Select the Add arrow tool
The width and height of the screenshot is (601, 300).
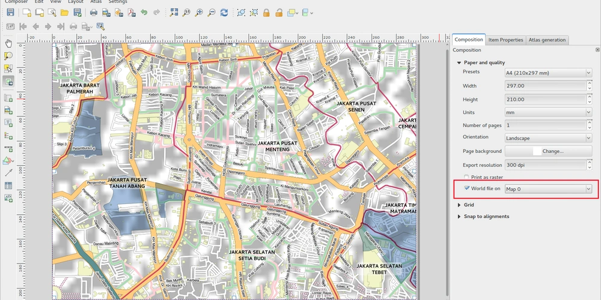(x=8, y=173)
